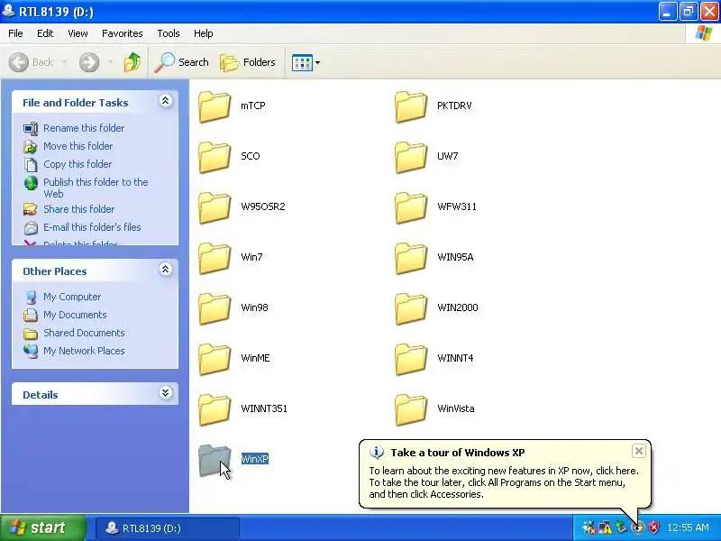Click Share this folder link
Image resolution: width=721 pixels, height=541 pixels.
pyautogui.click(x=79, y=209)
